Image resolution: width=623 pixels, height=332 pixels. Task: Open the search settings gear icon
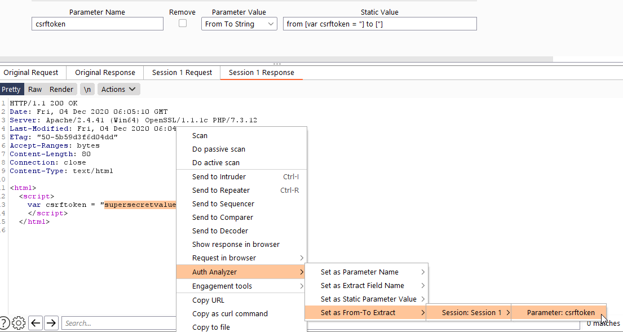click(x=19, y=323)
